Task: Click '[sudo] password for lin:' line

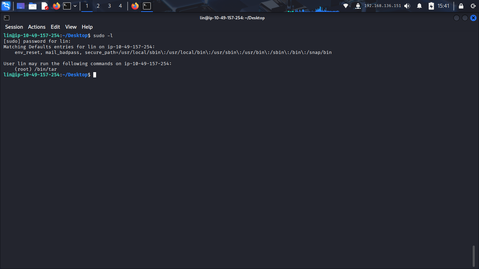Action: [37, 41]
